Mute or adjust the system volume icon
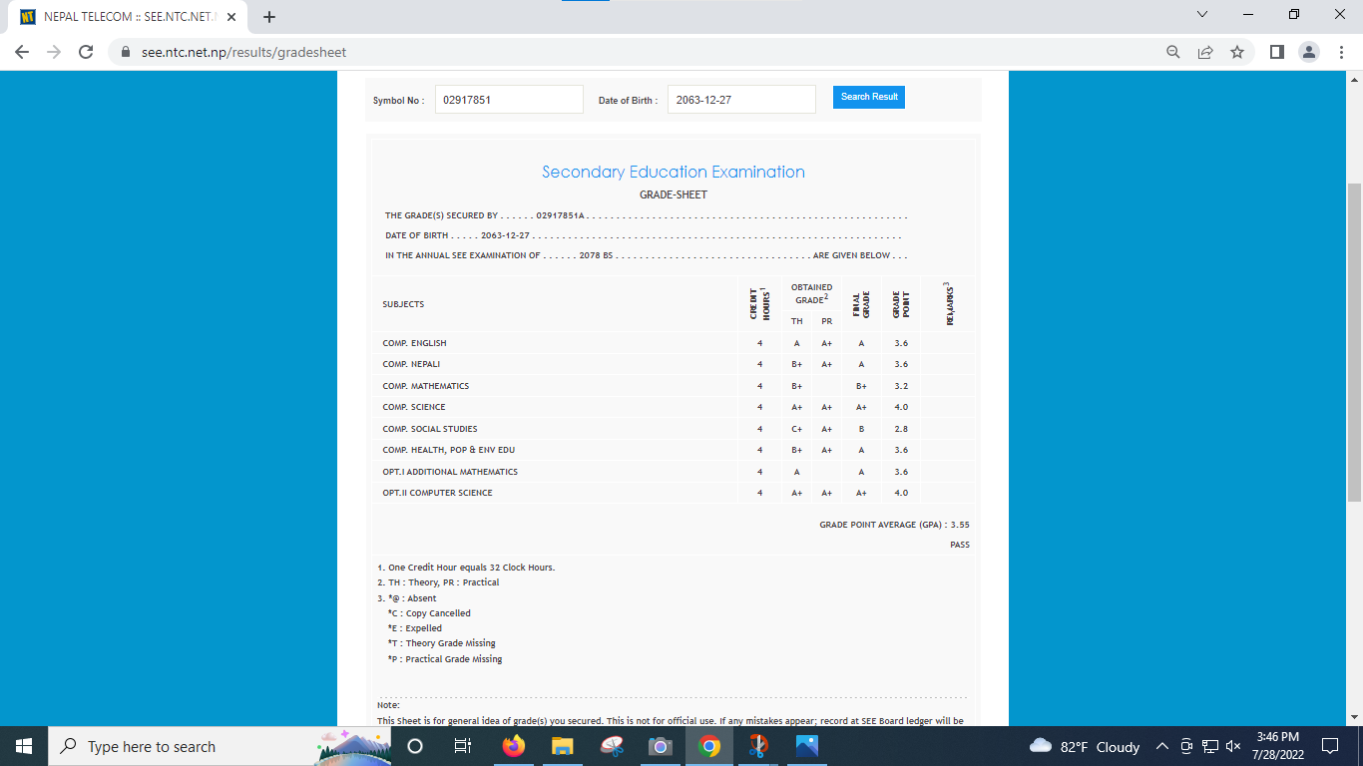 point(1232,746)
